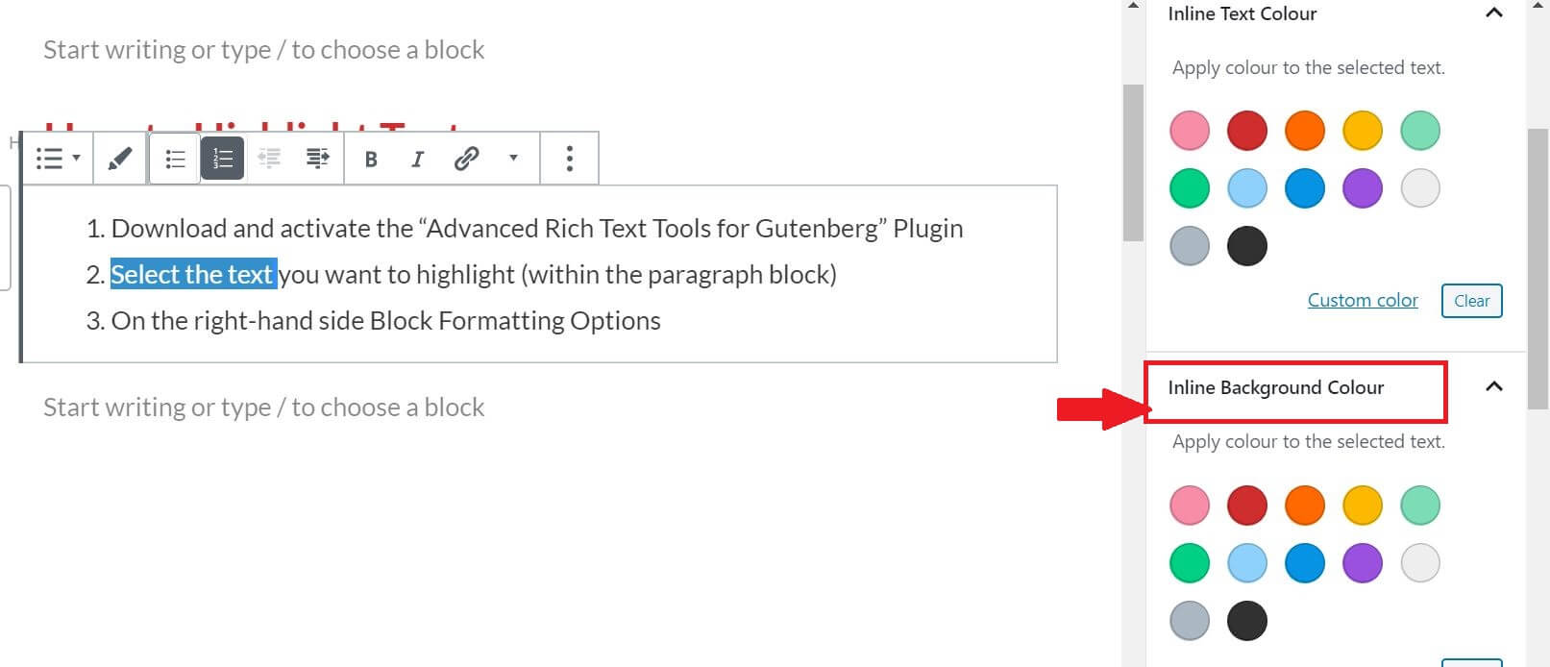Select the ordered list toolbar icon

222,158
